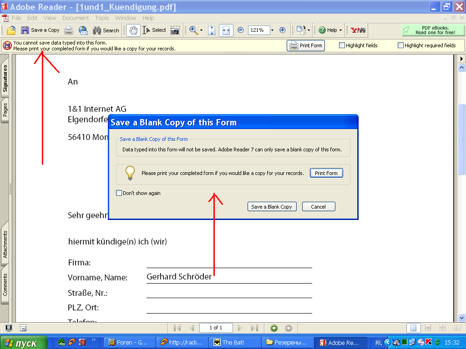
Task: Go to last page arrow
Action: tap(254, 328)
